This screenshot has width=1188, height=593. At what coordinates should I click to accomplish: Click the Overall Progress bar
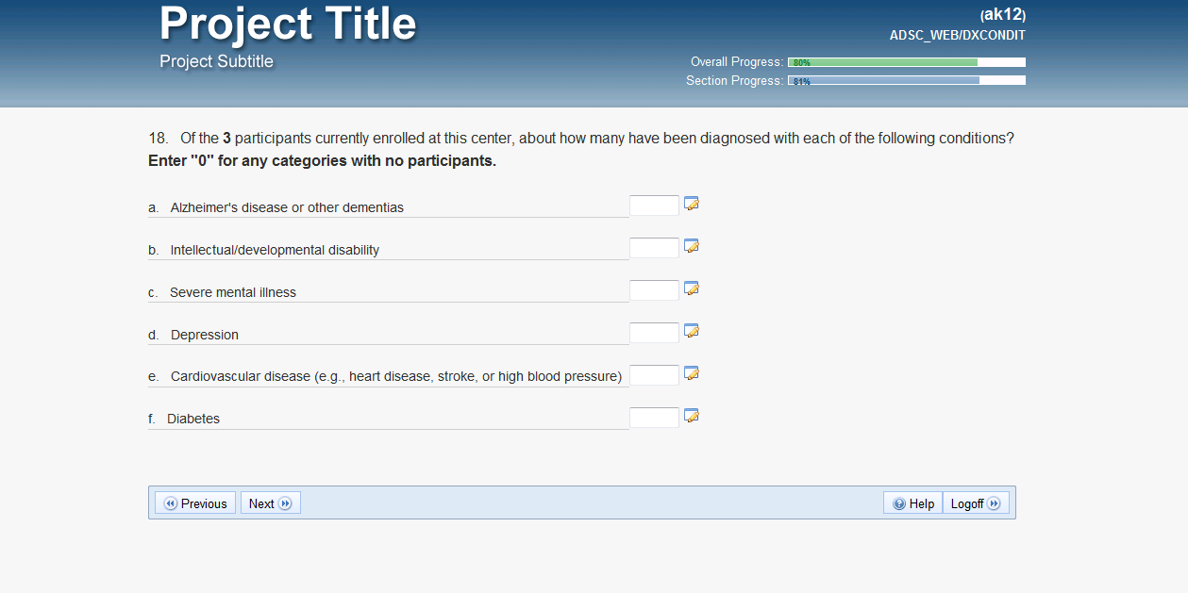point(906,62)
